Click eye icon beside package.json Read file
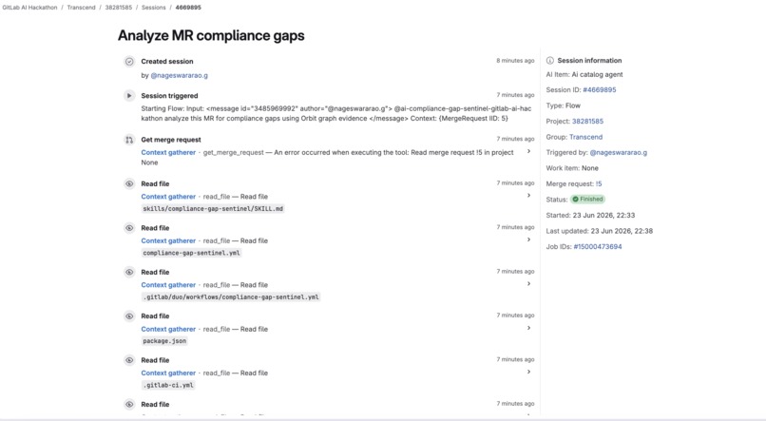The image size is (766, 421). point(129,316)
